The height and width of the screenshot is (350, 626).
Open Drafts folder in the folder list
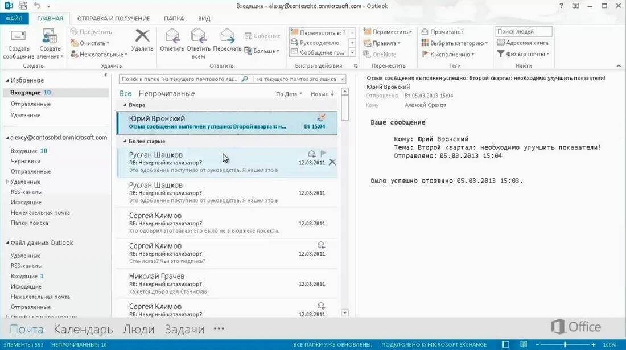(x=25, y=161)
